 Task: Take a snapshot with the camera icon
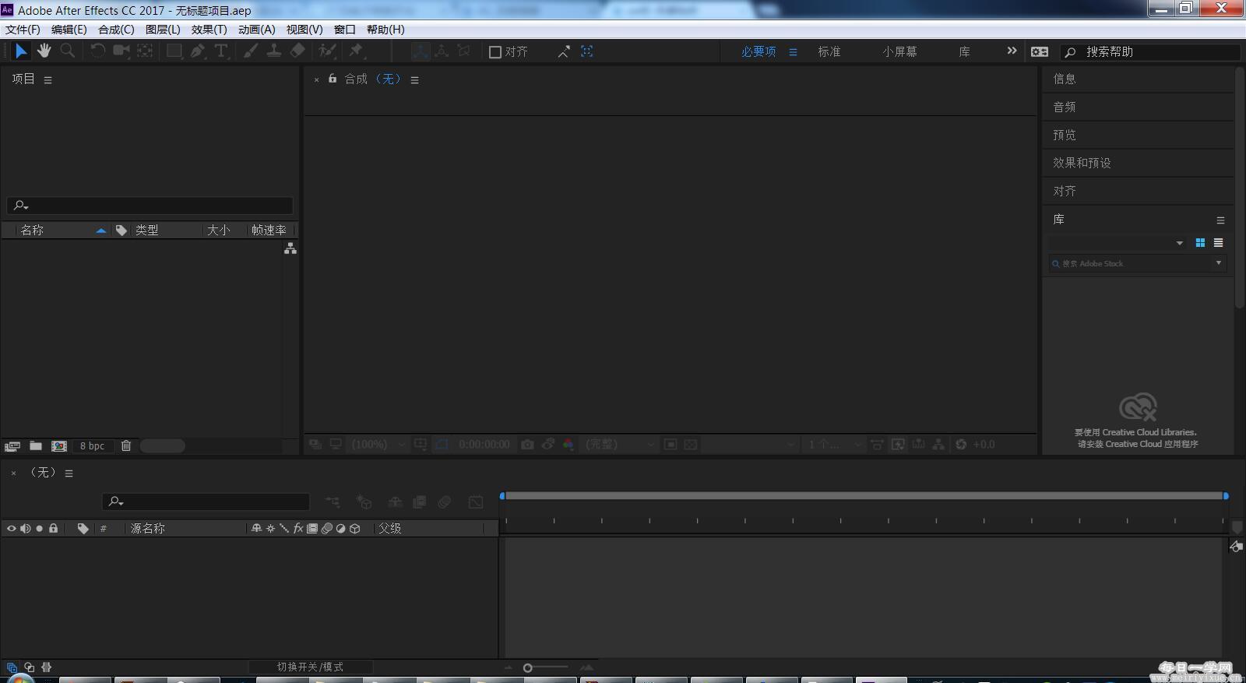tap(527, 445)
